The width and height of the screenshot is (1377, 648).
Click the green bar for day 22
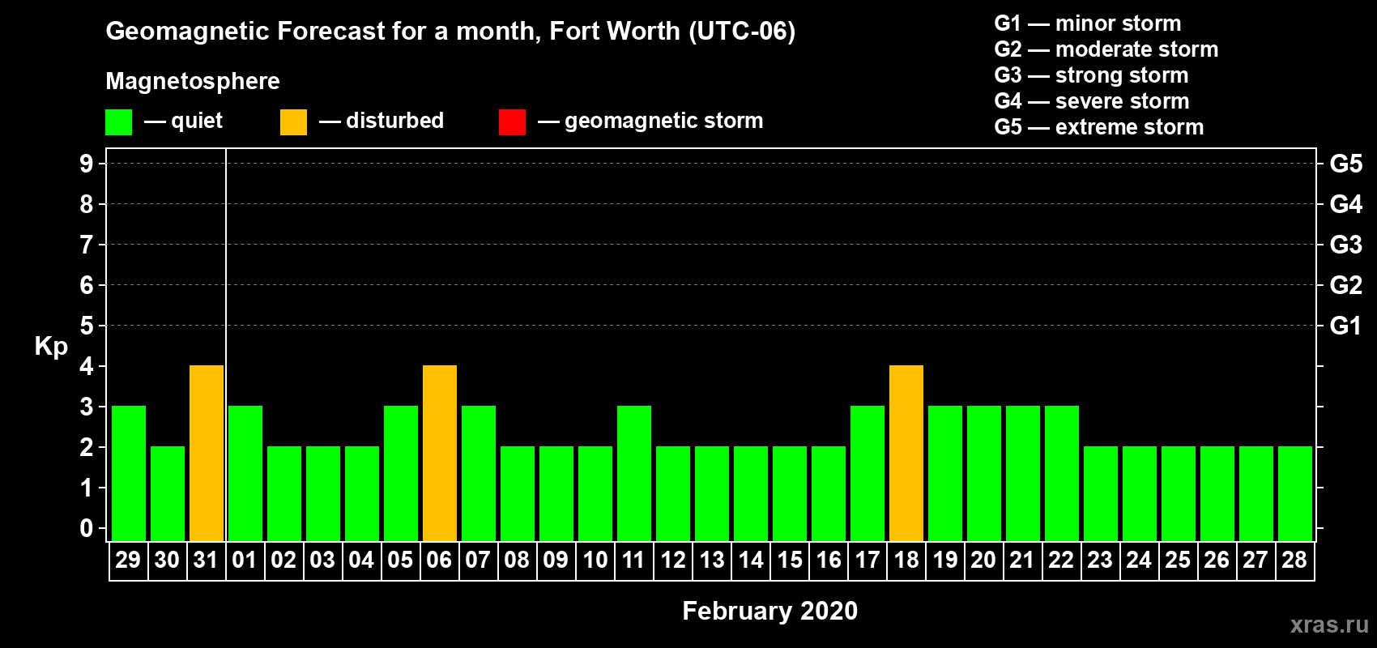(x=1062, y=473)
